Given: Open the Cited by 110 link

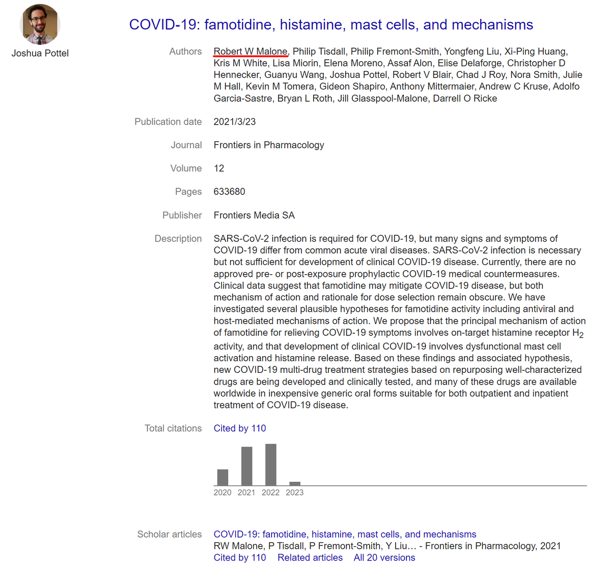Looking at the screenshot, I should click(x=239, y=428).
